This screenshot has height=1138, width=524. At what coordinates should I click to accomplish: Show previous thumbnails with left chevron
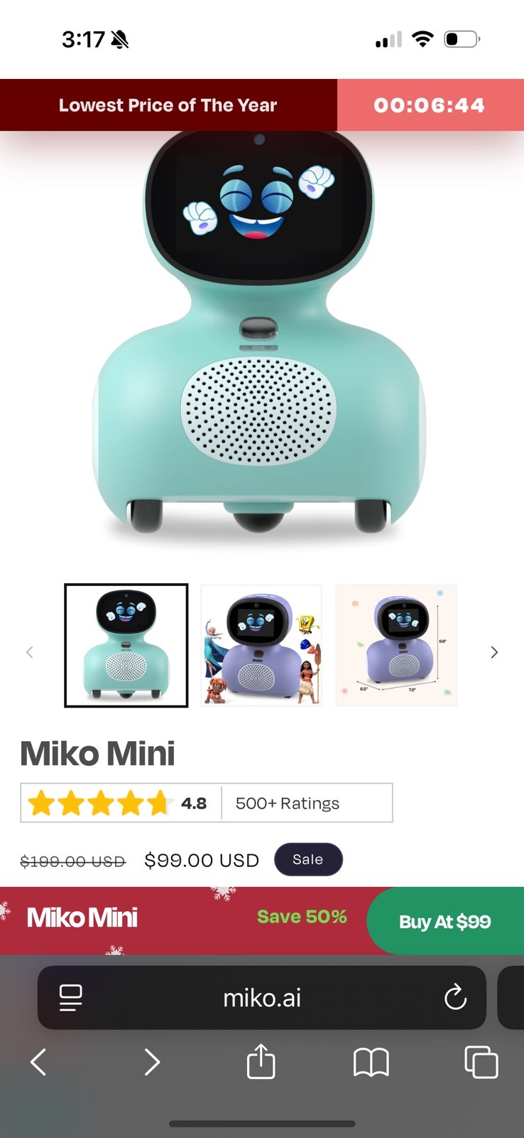(30, 652)
